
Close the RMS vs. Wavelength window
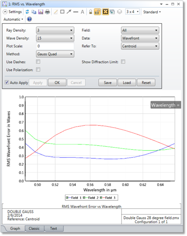click(x=178, y=4)
